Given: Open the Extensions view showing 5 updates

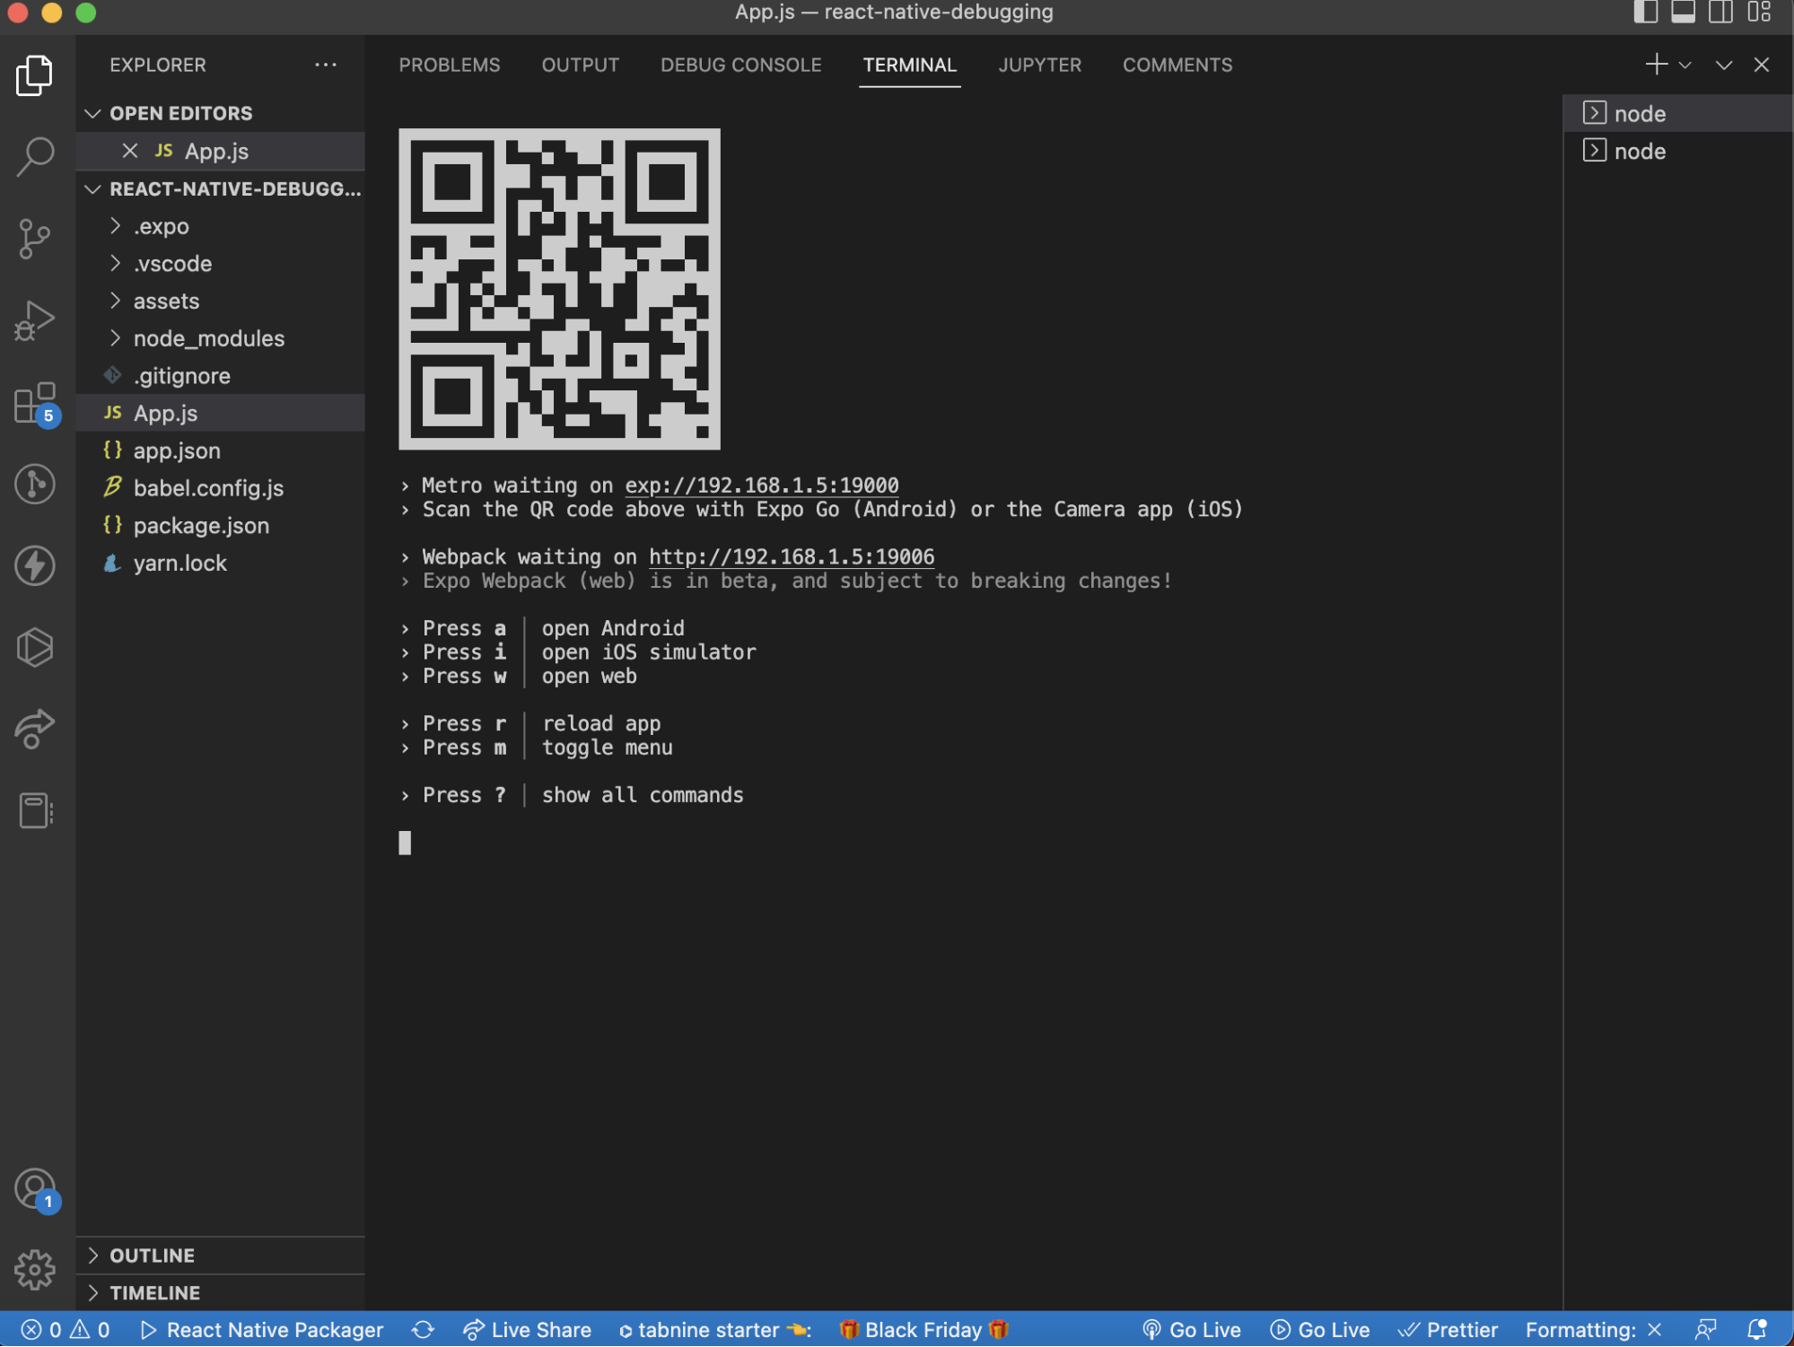Looking at the screenshot, I should (34, 403).
